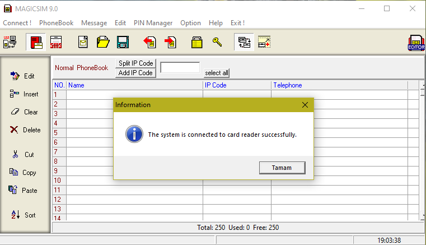The height and width of the screenshot is (245, 426).
Task: Click the Cut sidebar button
Action: coord(23,155)
